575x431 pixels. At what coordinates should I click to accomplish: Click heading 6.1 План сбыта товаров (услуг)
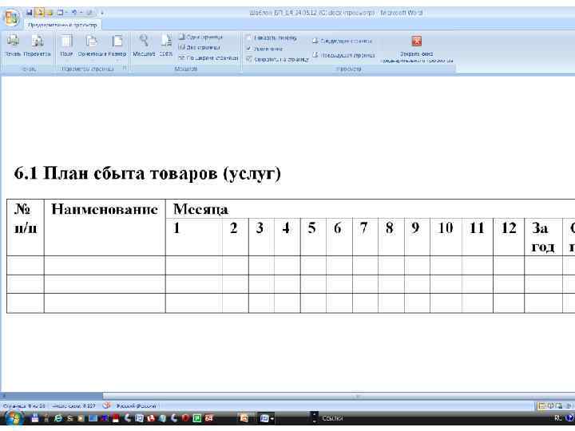point(148,173)
